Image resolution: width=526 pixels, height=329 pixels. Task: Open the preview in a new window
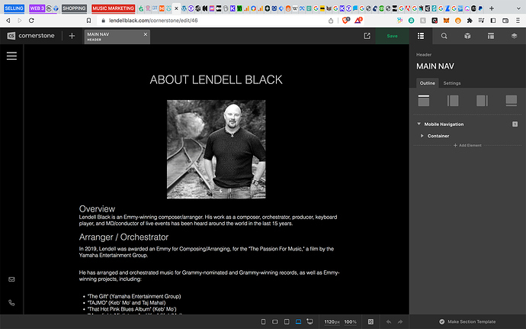click(x=367, y=36)
